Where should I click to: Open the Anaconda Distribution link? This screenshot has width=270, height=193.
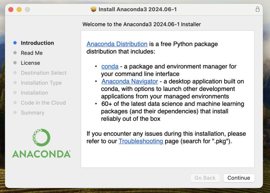pyautogui.click(x=117, y=44)
